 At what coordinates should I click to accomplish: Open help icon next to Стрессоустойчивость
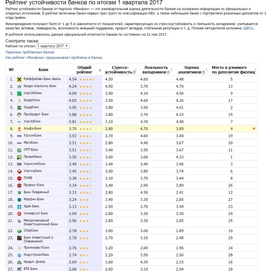134,72
